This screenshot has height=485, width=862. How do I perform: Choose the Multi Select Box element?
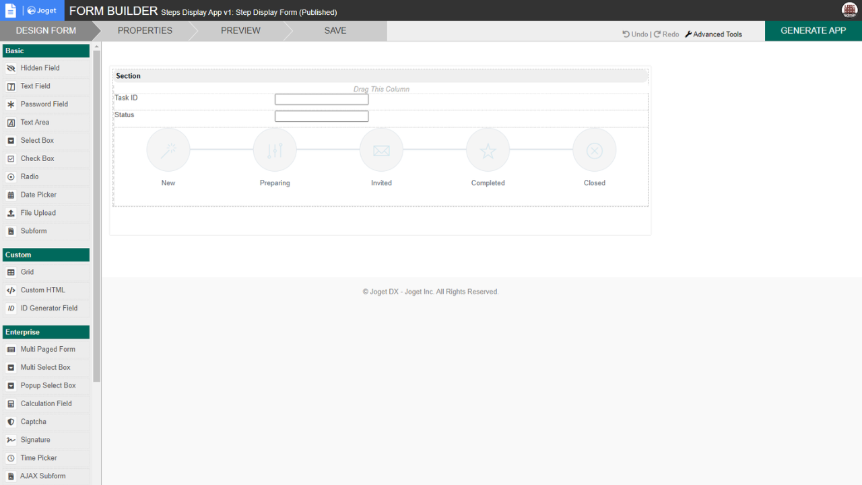coord(45,367)
